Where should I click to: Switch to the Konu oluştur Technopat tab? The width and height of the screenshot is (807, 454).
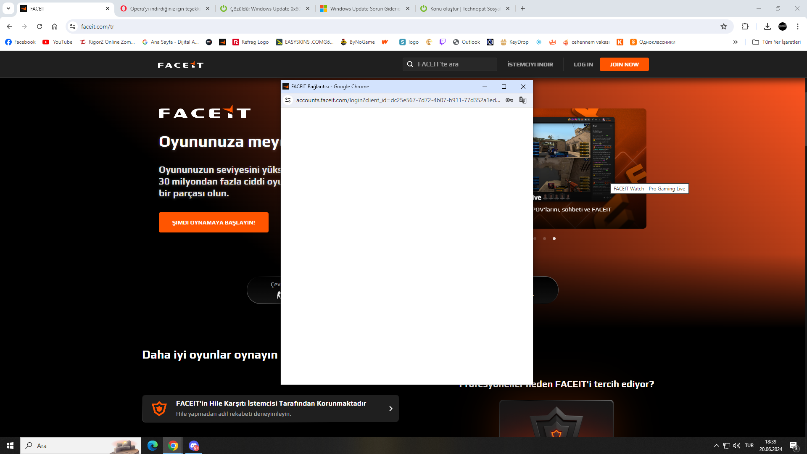click(464, 8)
